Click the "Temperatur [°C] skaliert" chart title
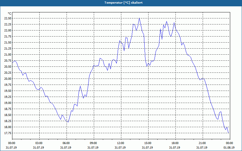The height and width of the screenshot is (151, 242). pos(123,3)
